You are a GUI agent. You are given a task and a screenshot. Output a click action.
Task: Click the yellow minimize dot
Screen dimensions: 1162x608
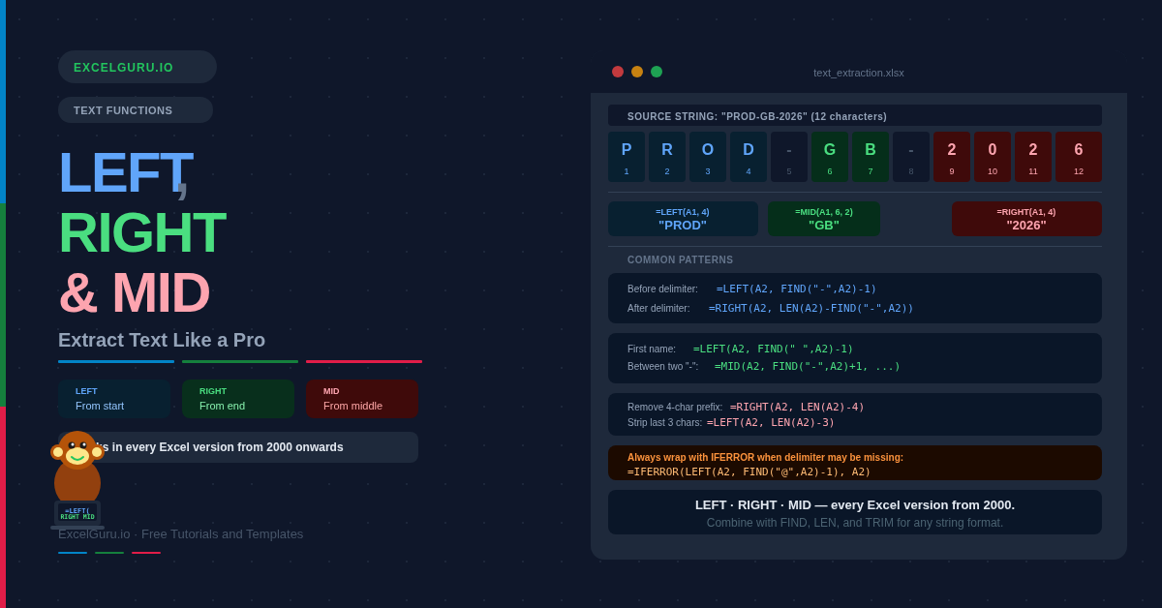637,72
